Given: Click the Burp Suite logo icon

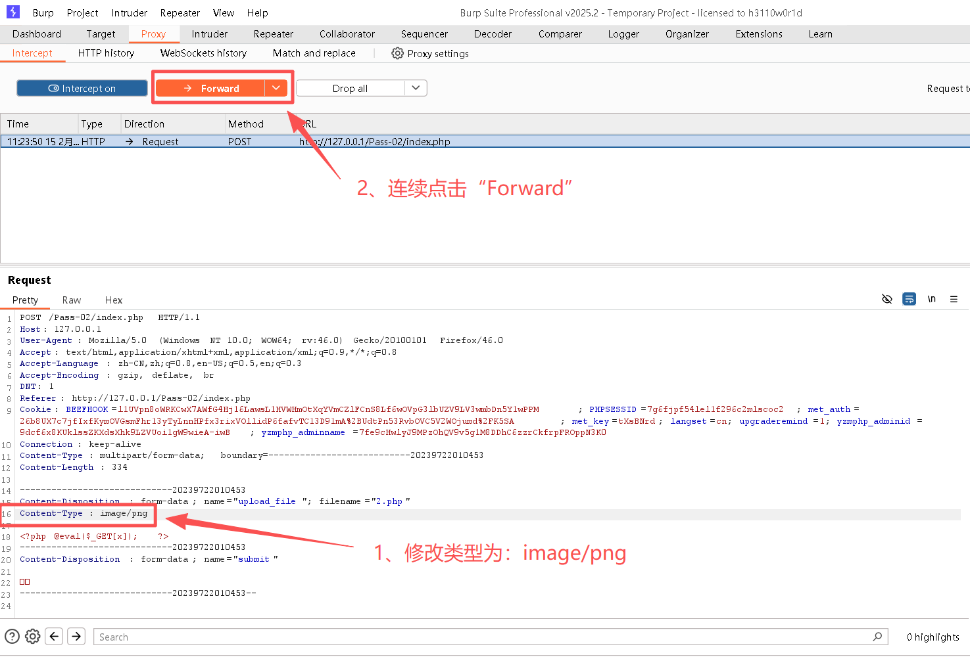Looking at the screenshot, I should [x=12, y=12].
